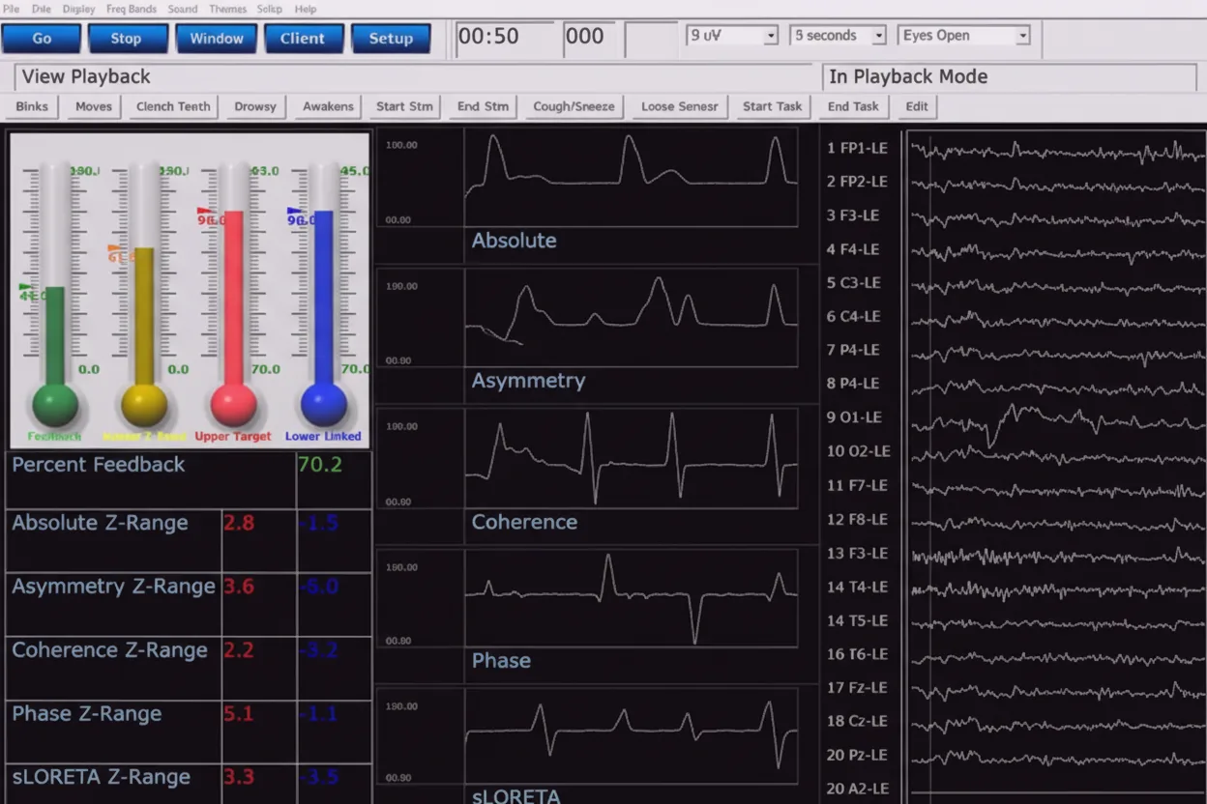The width and height of the screenshot is (1207, 804).
Task: Select the 5 C3-LE channel label
Action: click(x=854, y=283)
